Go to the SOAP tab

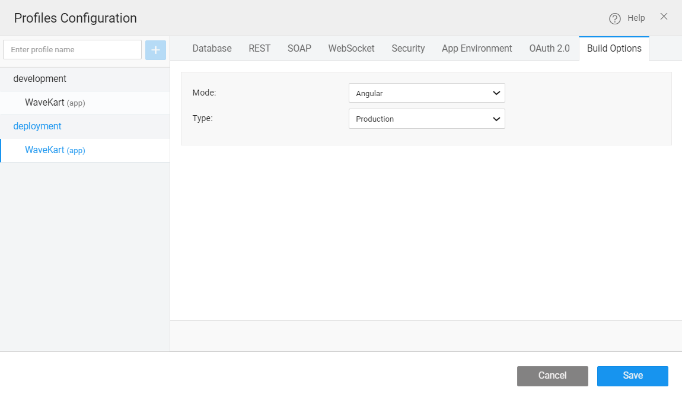point(299,49)
